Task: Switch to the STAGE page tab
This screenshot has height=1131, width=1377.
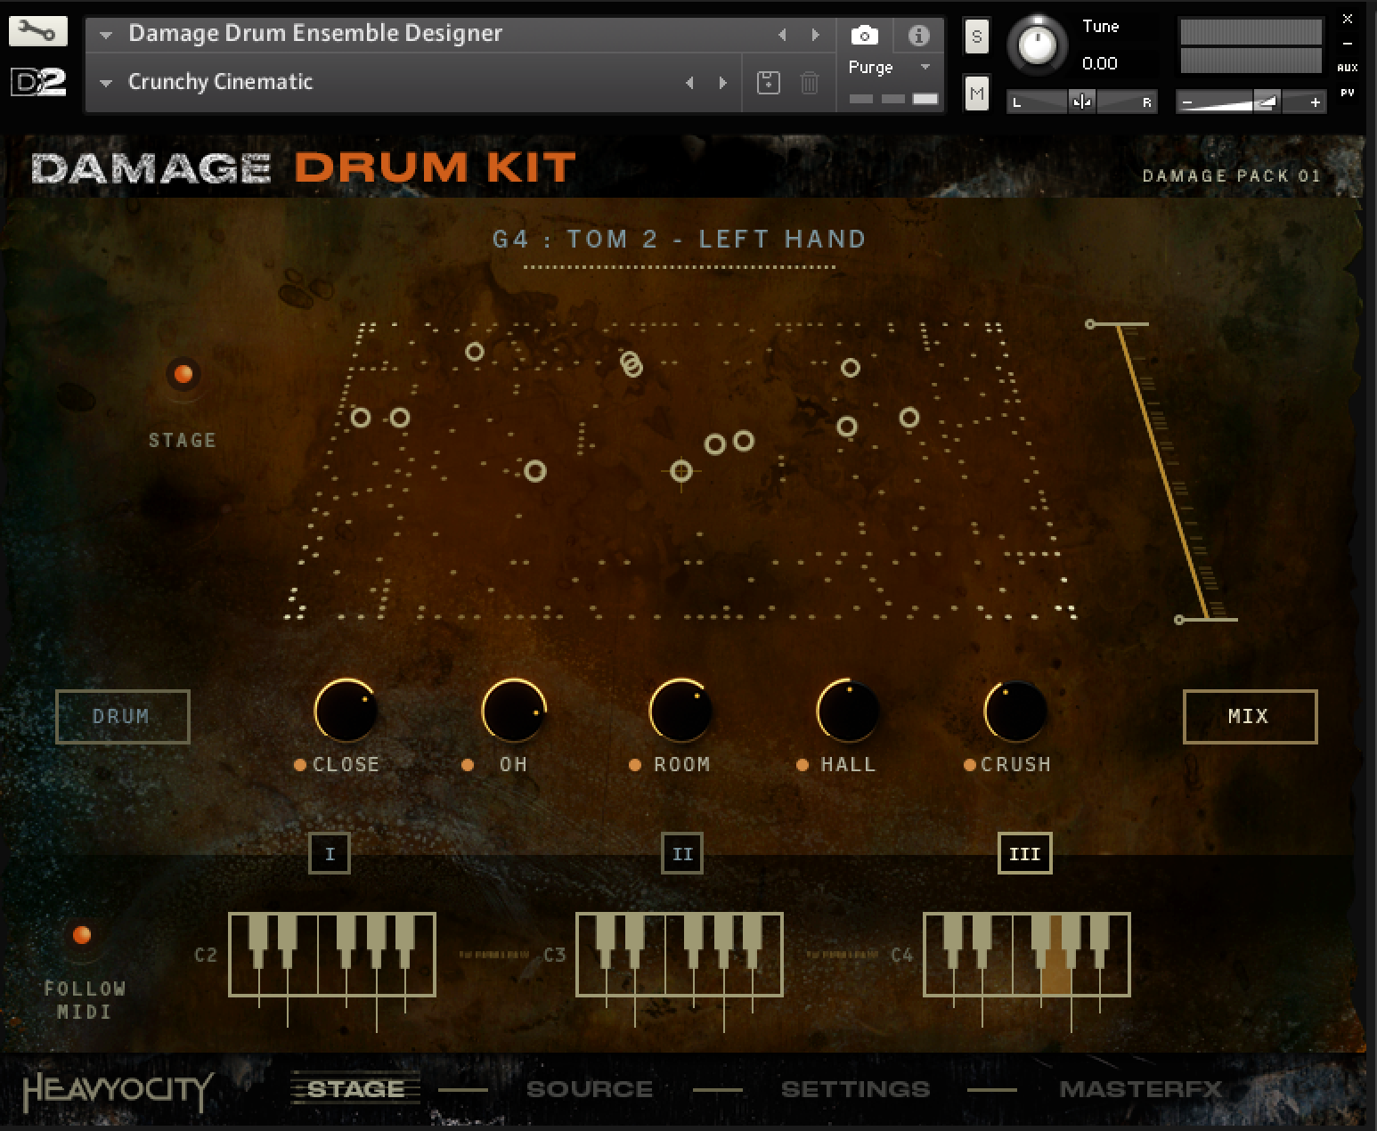Action: pos(355,1089)
